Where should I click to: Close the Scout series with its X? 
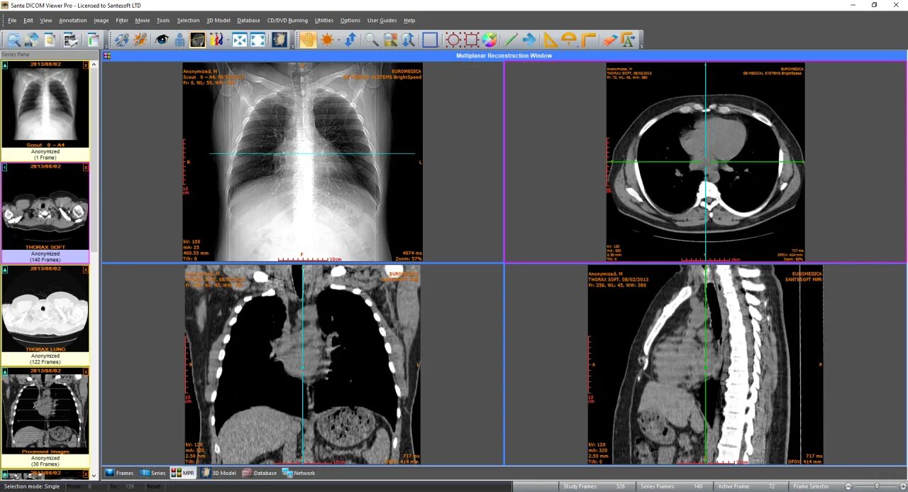point(86,65)
